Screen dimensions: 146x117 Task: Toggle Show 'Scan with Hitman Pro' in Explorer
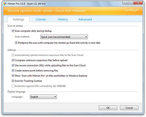pos(13,76)
